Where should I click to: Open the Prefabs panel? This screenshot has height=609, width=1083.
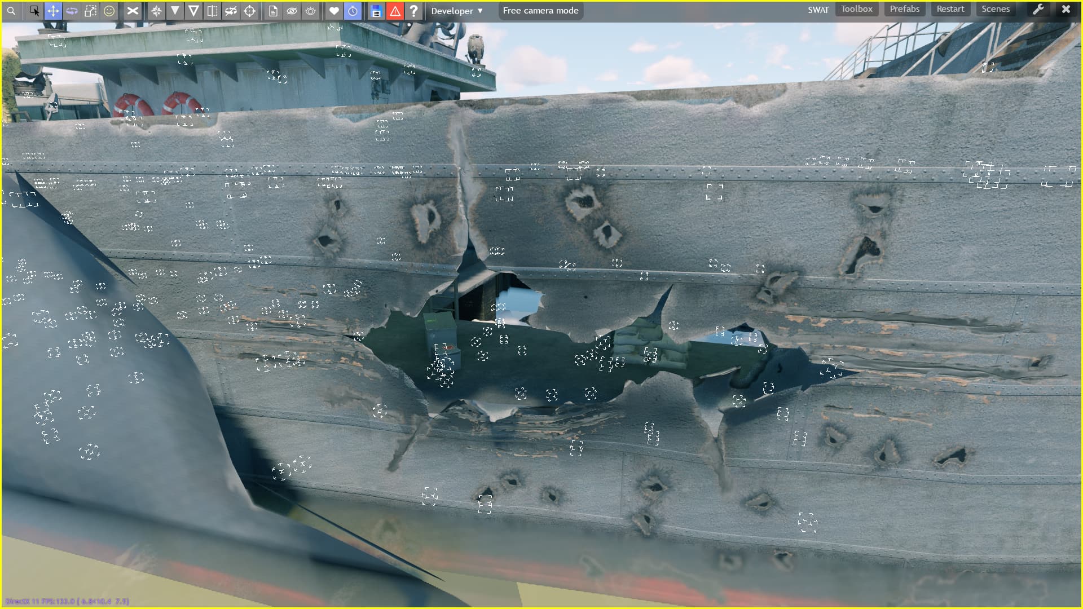[904, 9]
